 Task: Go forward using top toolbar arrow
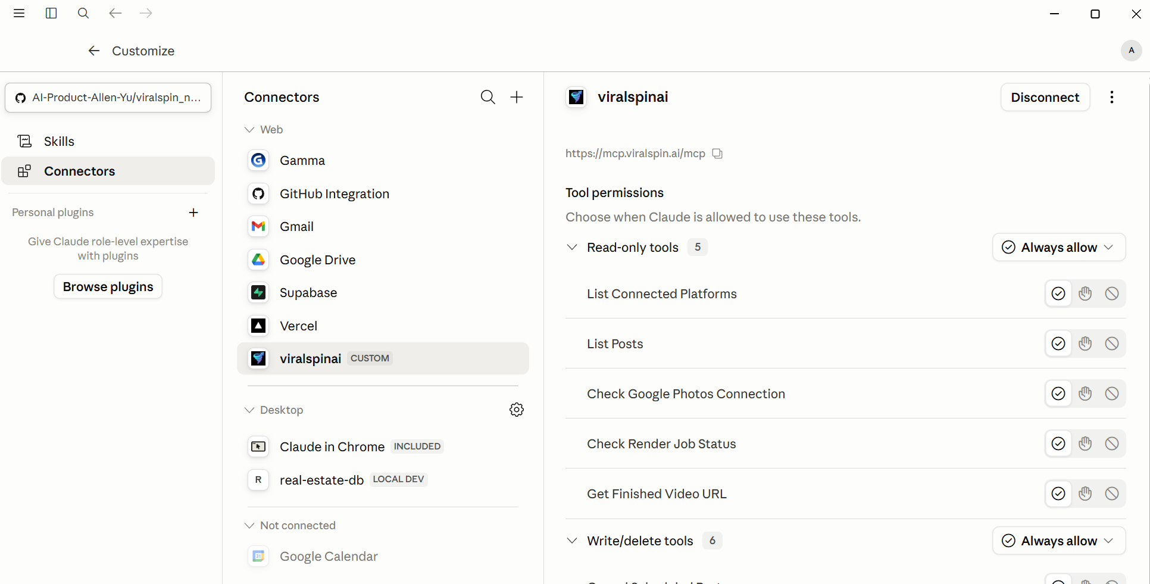[x=146, y=13]
